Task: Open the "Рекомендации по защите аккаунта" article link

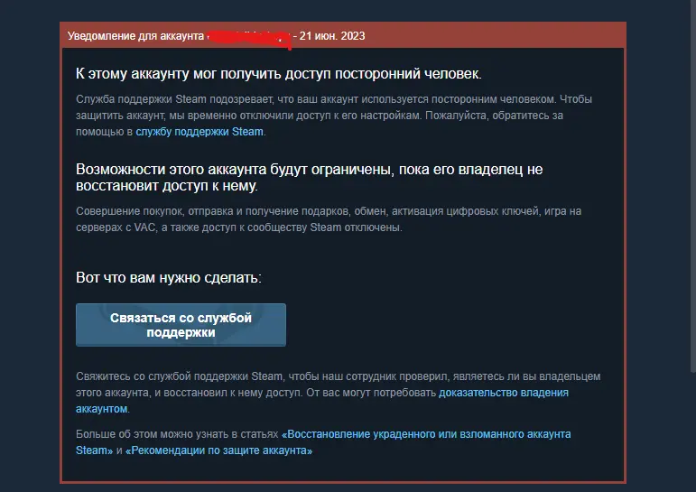Action: click(218, 450)
